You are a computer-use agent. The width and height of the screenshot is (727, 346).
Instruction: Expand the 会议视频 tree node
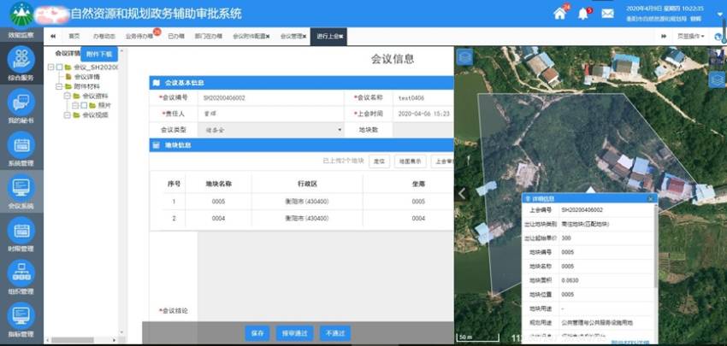click(66, 115)
